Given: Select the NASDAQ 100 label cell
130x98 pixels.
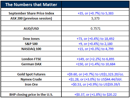Looking at the screenshot, I should 31,49.
